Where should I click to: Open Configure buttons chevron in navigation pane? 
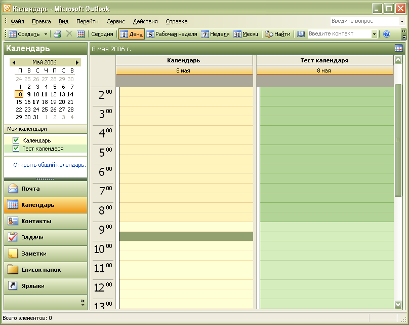[x=83, y=303]
